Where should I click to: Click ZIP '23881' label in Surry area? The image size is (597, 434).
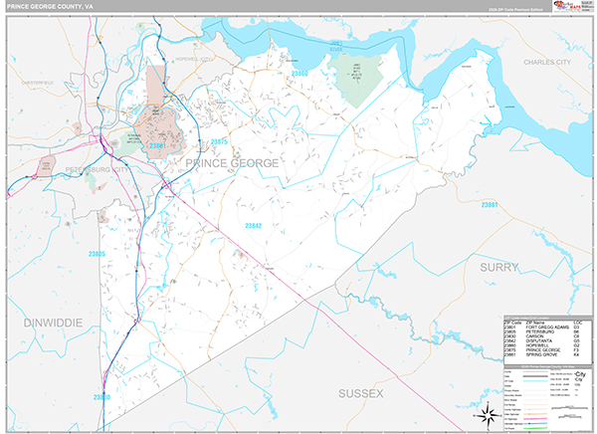[490, 205]
